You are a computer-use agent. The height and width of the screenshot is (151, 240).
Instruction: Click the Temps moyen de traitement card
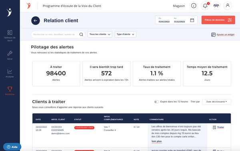[x=207, y=74]
